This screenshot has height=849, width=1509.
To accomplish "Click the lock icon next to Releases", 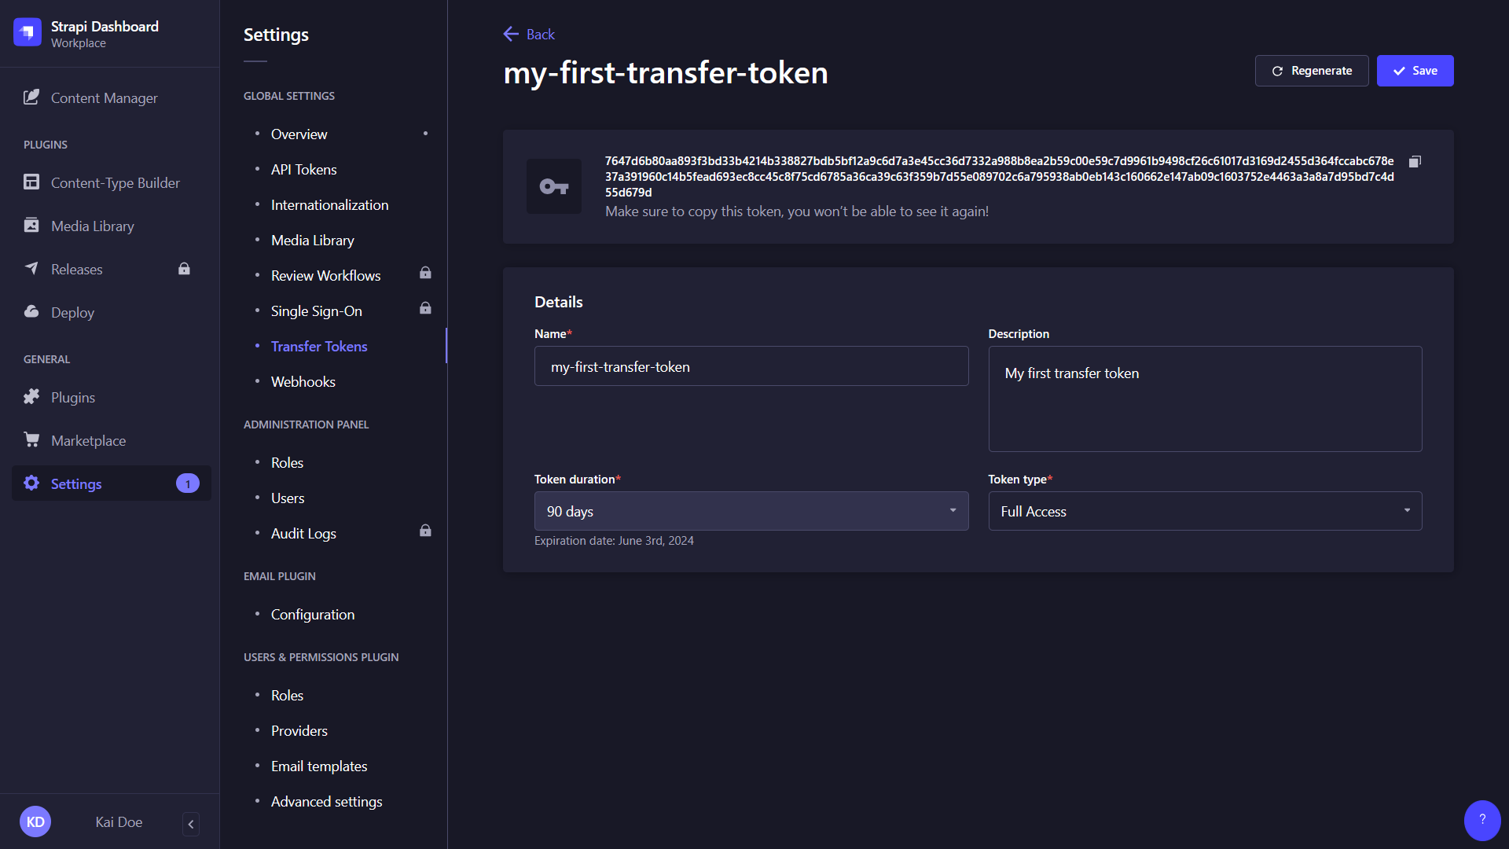I will click(184, 268).
